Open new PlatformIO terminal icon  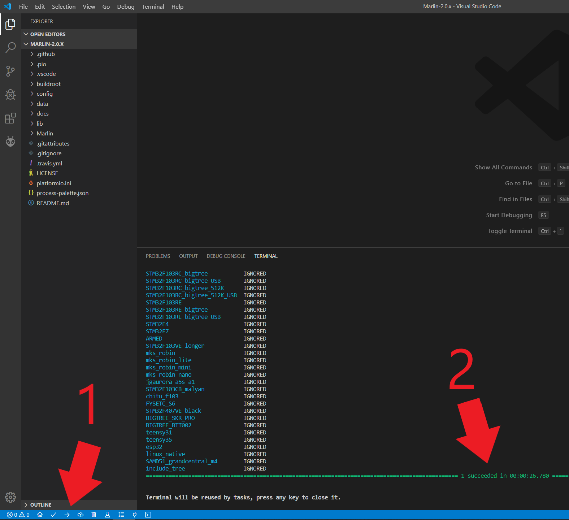click(148, 515)
